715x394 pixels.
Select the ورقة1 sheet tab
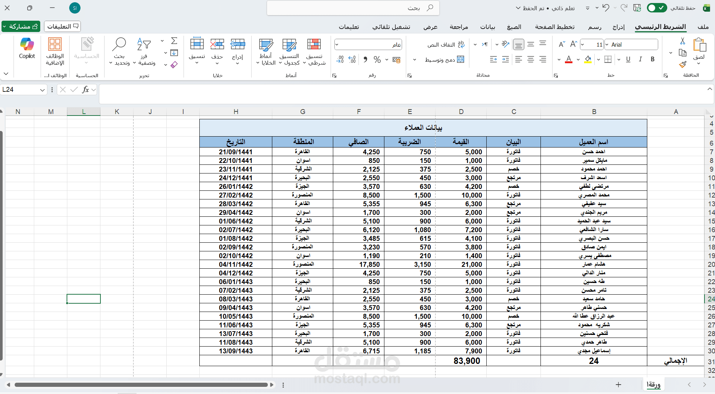[x=654, y=385]
